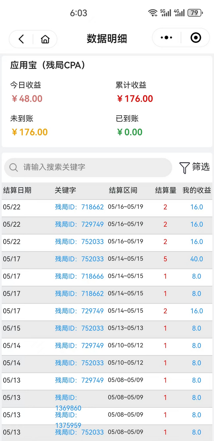Viewport: 214px width, 441px height.
Task: Focus the keyword search input field
Action: click(93, 167)
